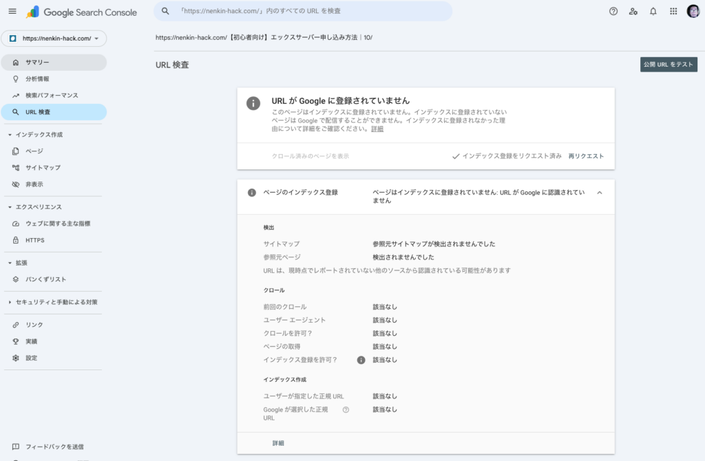Click help icon beside Google が選択した正規 URL
The image size is (705, 461).
[346, 409]
